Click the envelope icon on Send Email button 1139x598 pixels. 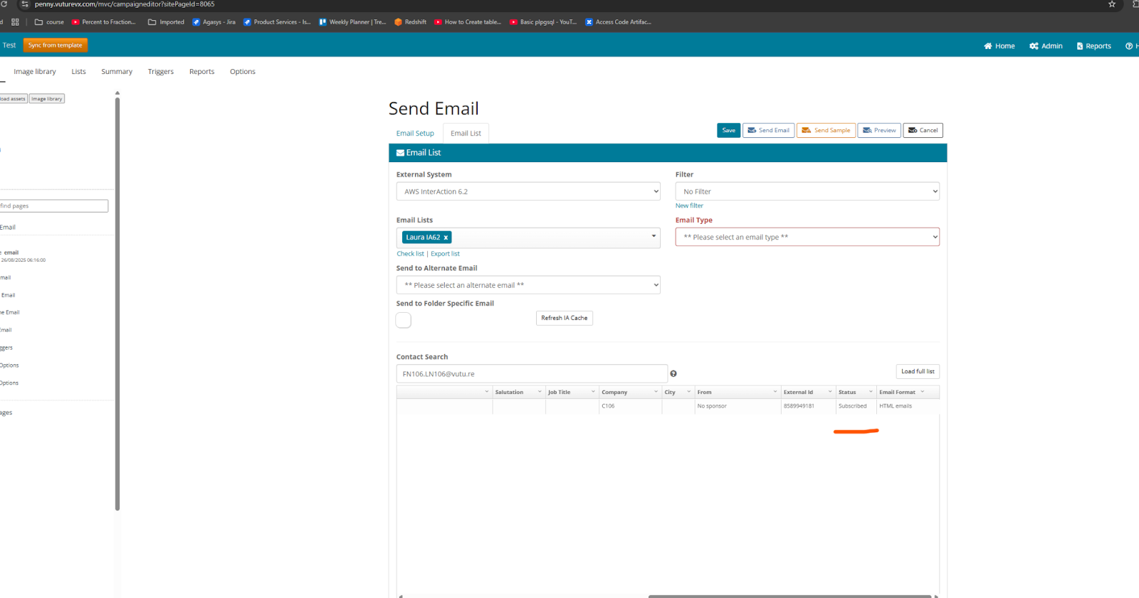point(752,130)
